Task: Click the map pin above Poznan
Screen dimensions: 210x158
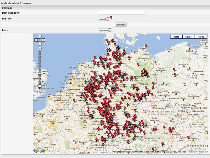Action: pos(174,70)
